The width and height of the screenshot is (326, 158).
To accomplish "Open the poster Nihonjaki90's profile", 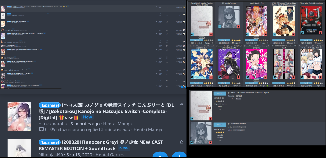I will (x=51, y=155).
